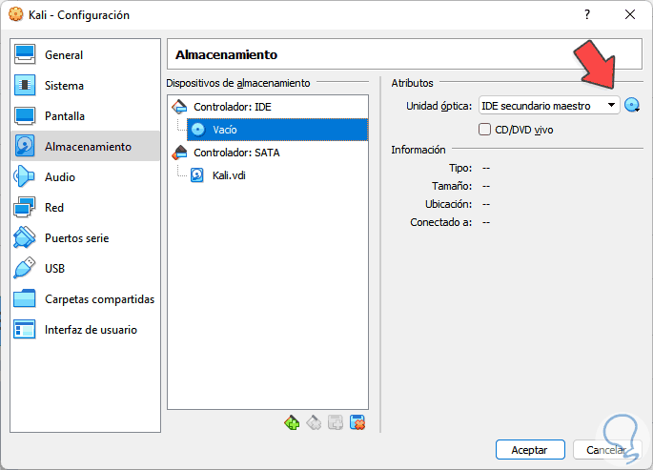Click the remove attachment icon
Screen dimensions: 653x470
pos(358,423)
